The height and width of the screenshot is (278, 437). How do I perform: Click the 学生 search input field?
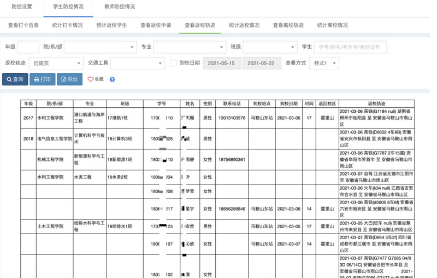coord(350,48)
